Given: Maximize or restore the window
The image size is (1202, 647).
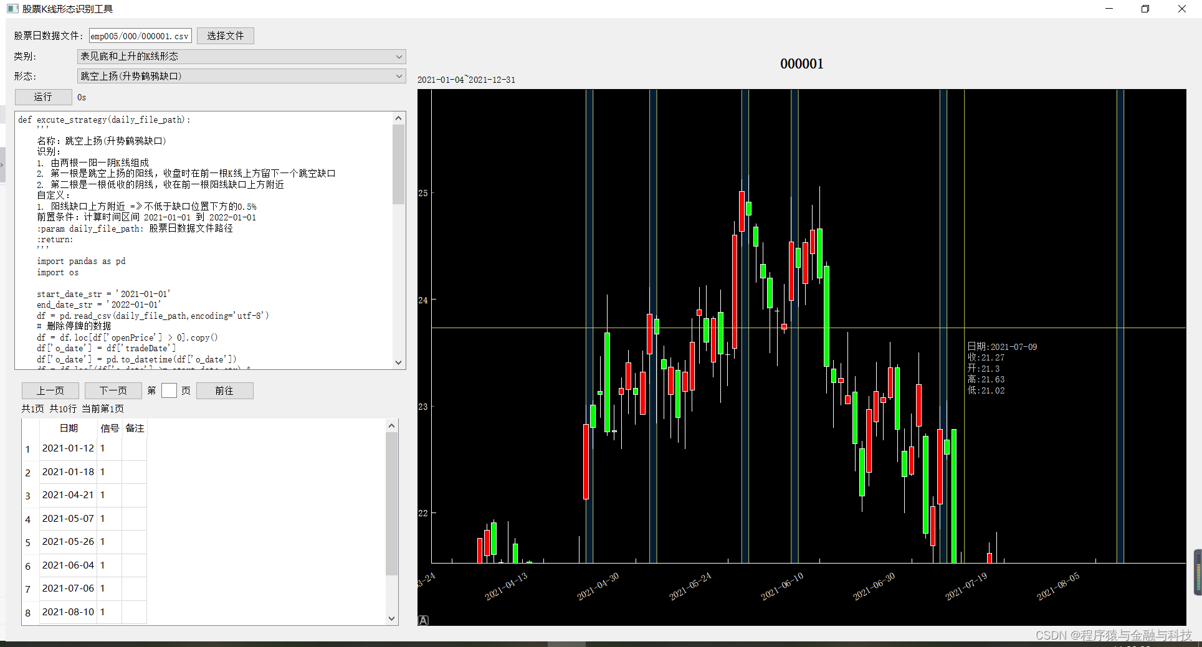Looking at the screenshot, I should [x=1145, y=9].
